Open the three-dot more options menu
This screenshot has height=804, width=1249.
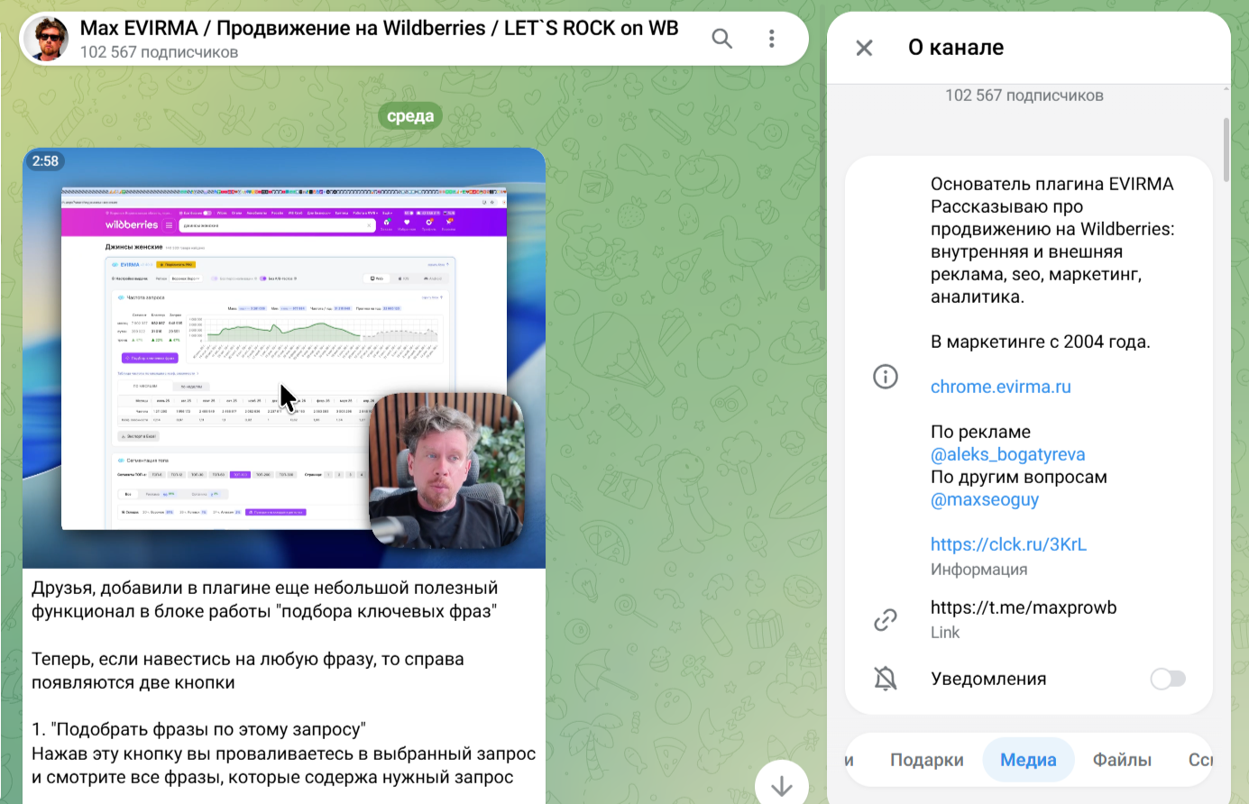[x=771, y=39]
